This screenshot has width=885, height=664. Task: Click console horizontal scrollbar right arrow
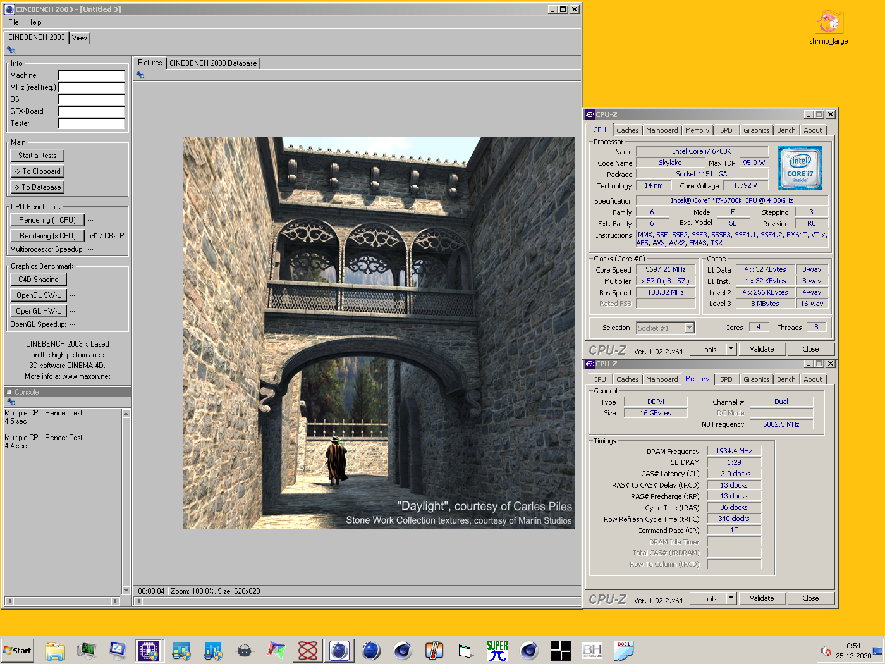point(115,601)
